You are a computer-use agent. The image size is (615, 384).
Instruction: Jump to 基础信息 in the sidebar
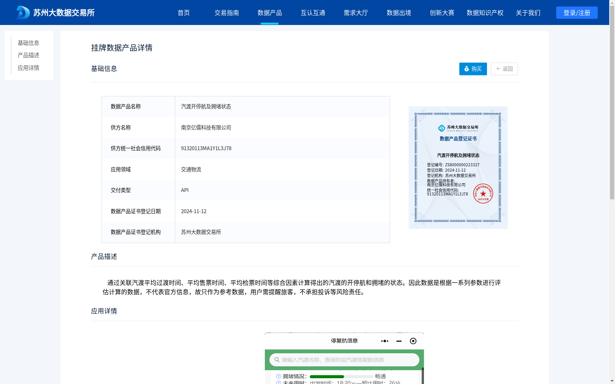tap(28, 43)
